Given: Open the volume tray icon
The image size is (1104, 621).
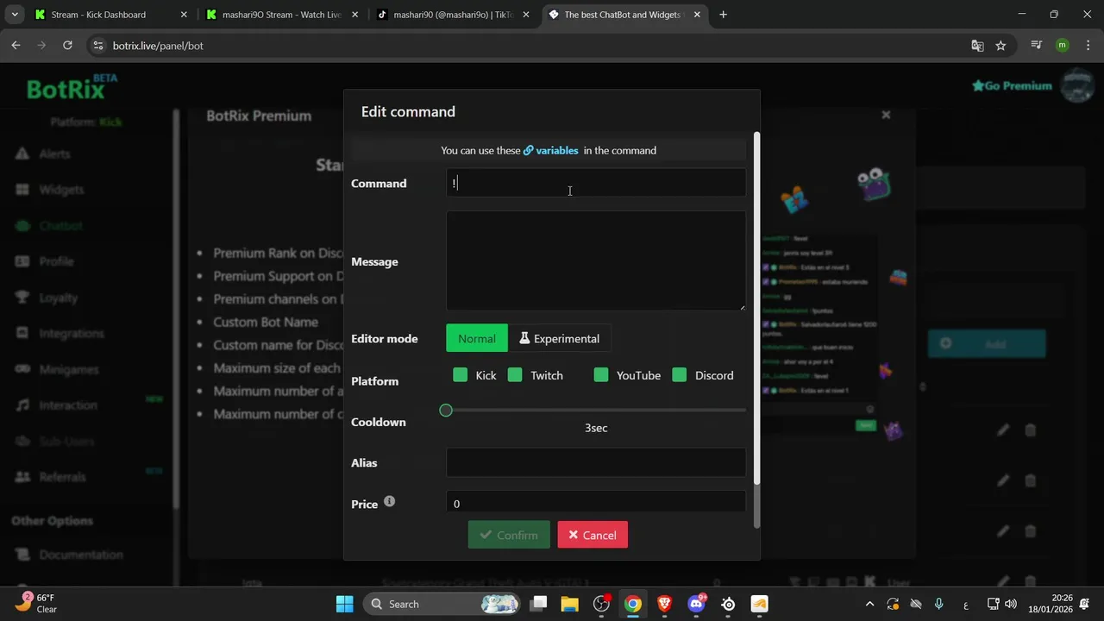Looking at the screenshot, I should pyautogui.click(x=1010, y=604).
